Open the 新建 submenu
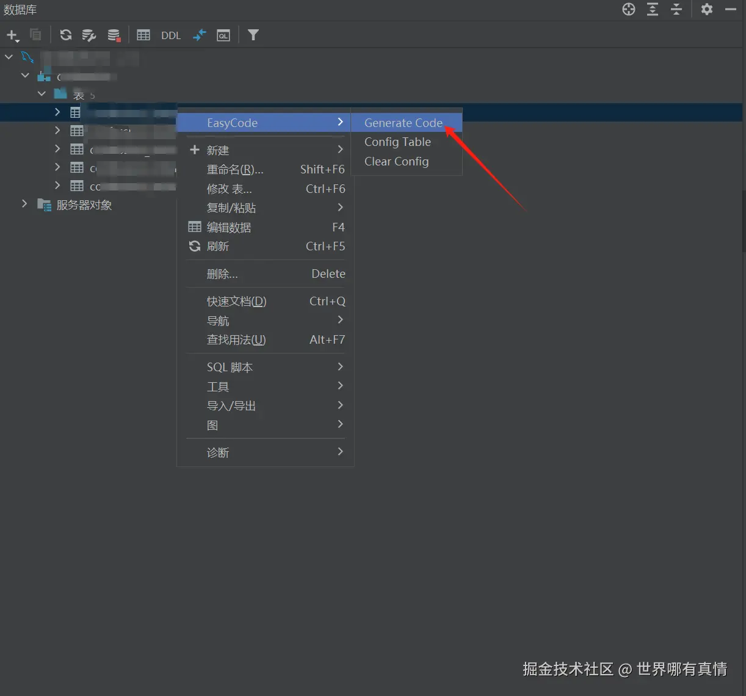Image resolution: width=746 pixels, height=696 pixels. pyautogui.click(x=266, y=150)
